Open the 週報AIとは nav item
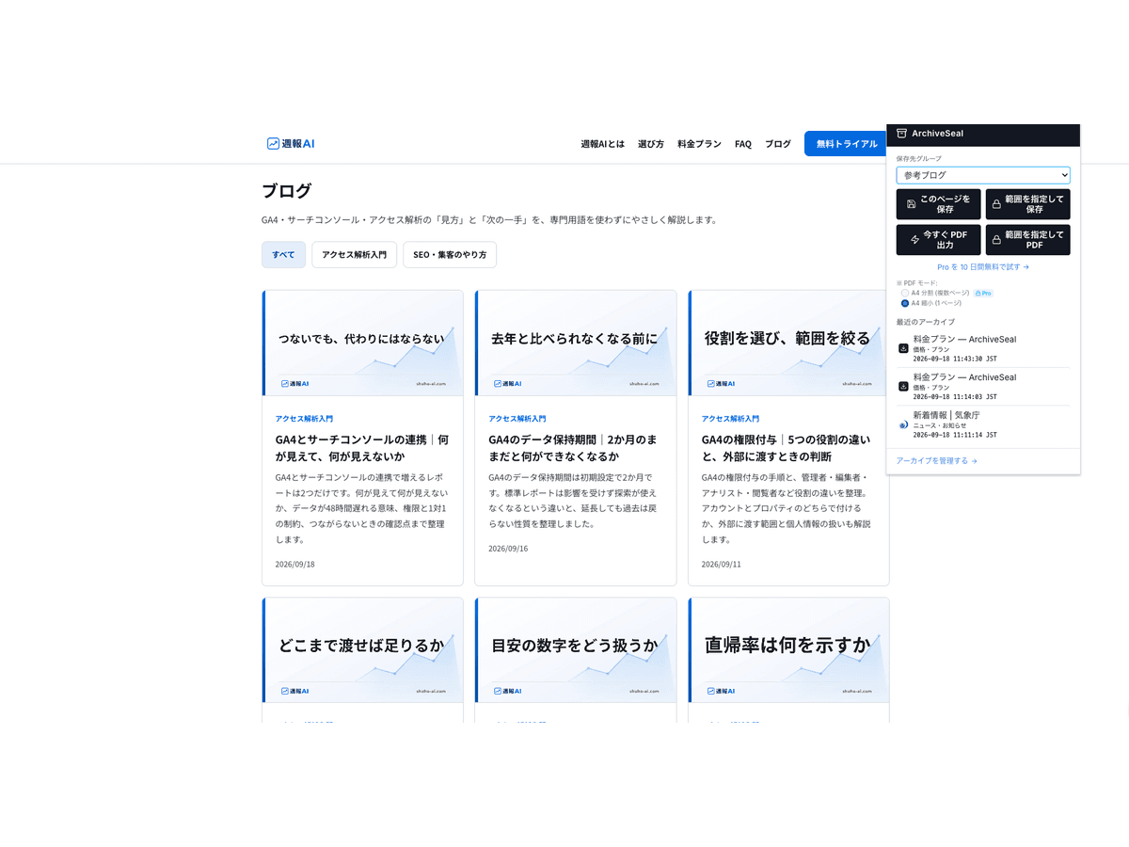1129x847 pixels. coord(602,144)
